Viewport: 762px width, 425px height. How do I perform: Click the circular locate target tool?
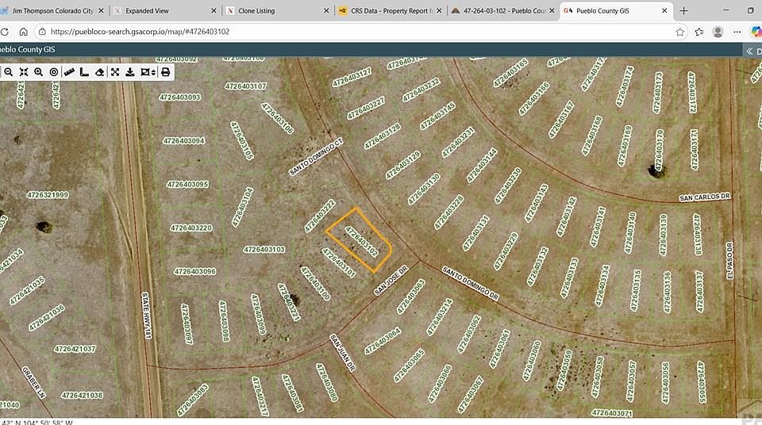(x=53, y=72)
